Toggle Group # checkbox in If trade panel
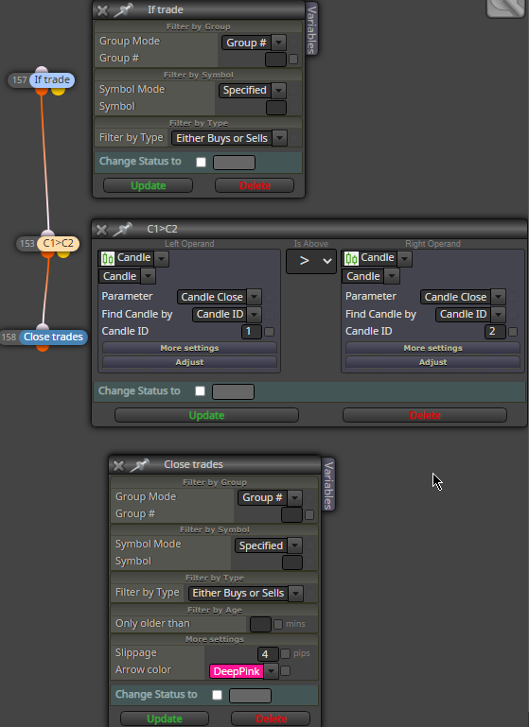The image size is (529, 727). pos(293,60)
